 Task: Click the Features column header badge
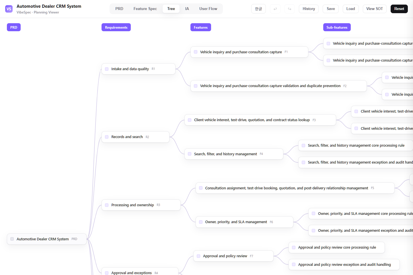tap(201, 27)
